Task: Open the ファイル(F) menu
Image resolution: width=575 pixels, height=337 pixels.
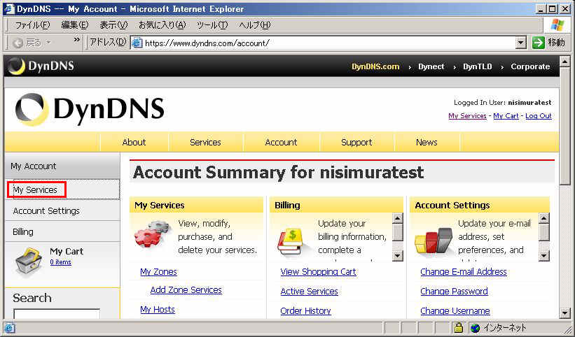Action: [32, 25]
